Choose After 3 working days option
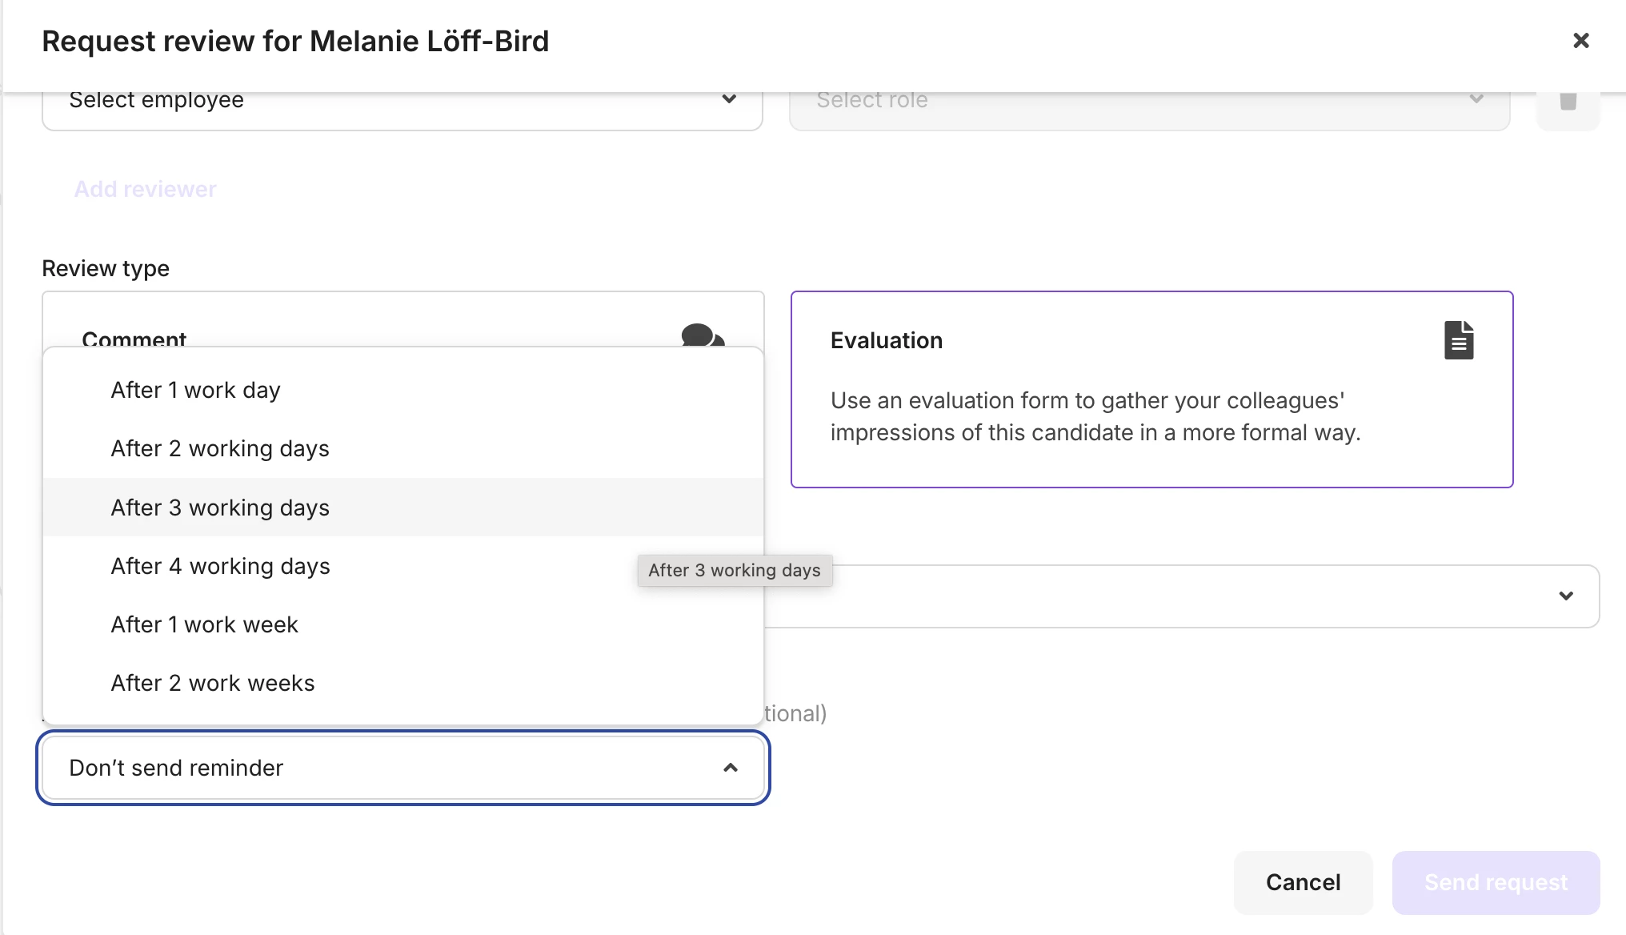Screen dimensions: 1626x935 [x=220, y=508]
